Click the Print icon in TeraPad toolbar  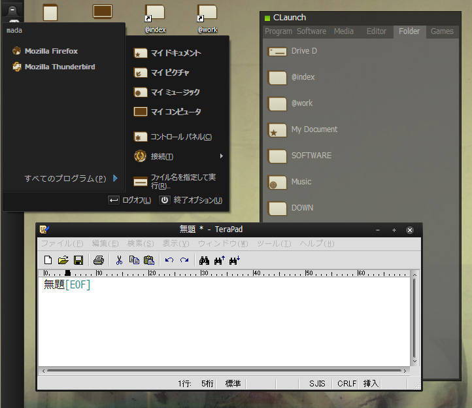point(99,260)
